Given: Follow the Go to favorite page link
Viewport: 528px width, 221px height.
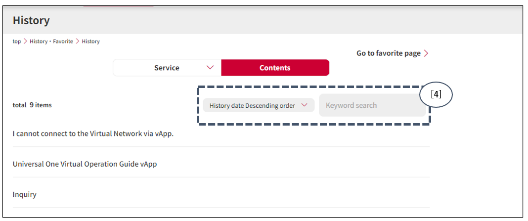Looking at the screenshot, I should click(x=389, y=53).
